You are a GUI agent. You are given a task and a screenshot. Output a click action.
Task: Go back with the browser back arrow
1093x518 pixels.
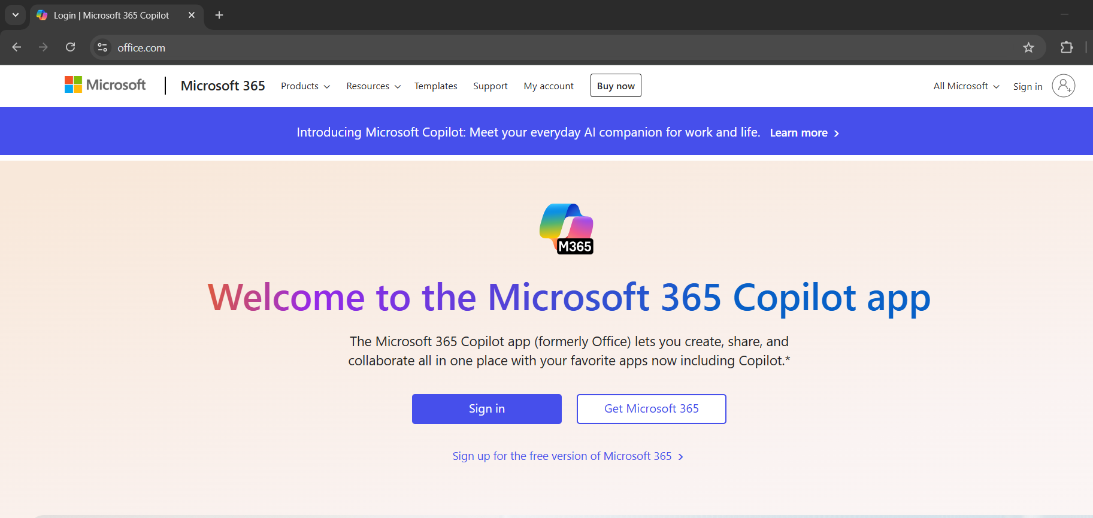point(17,47)
